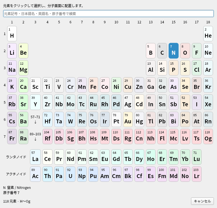Viewport: 217px width, 208px height.
Task: Choose Potassium (K) tile
Action: pyautogui.click(x=12, y=85)
